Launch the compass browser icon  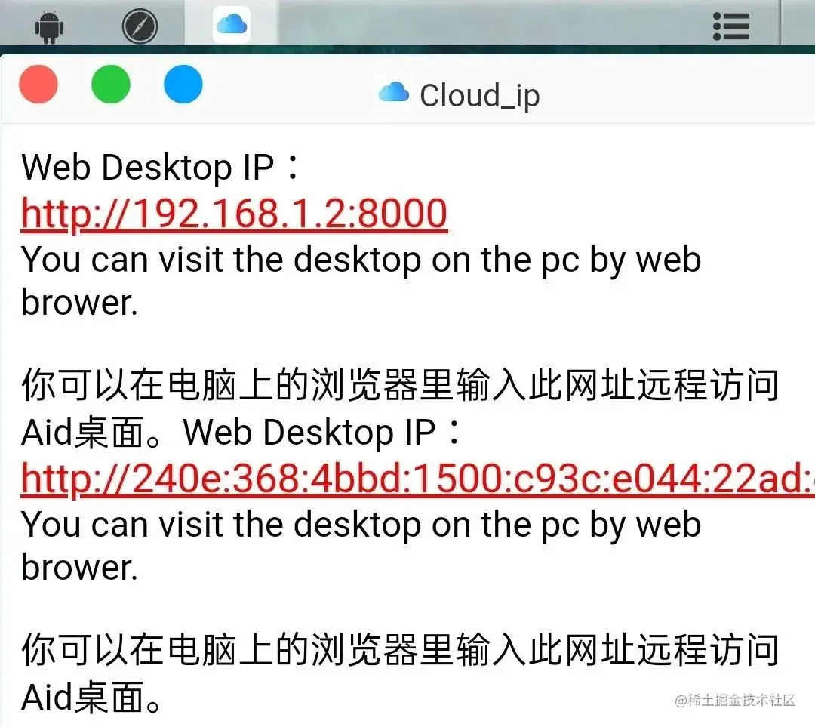point(140,26)
